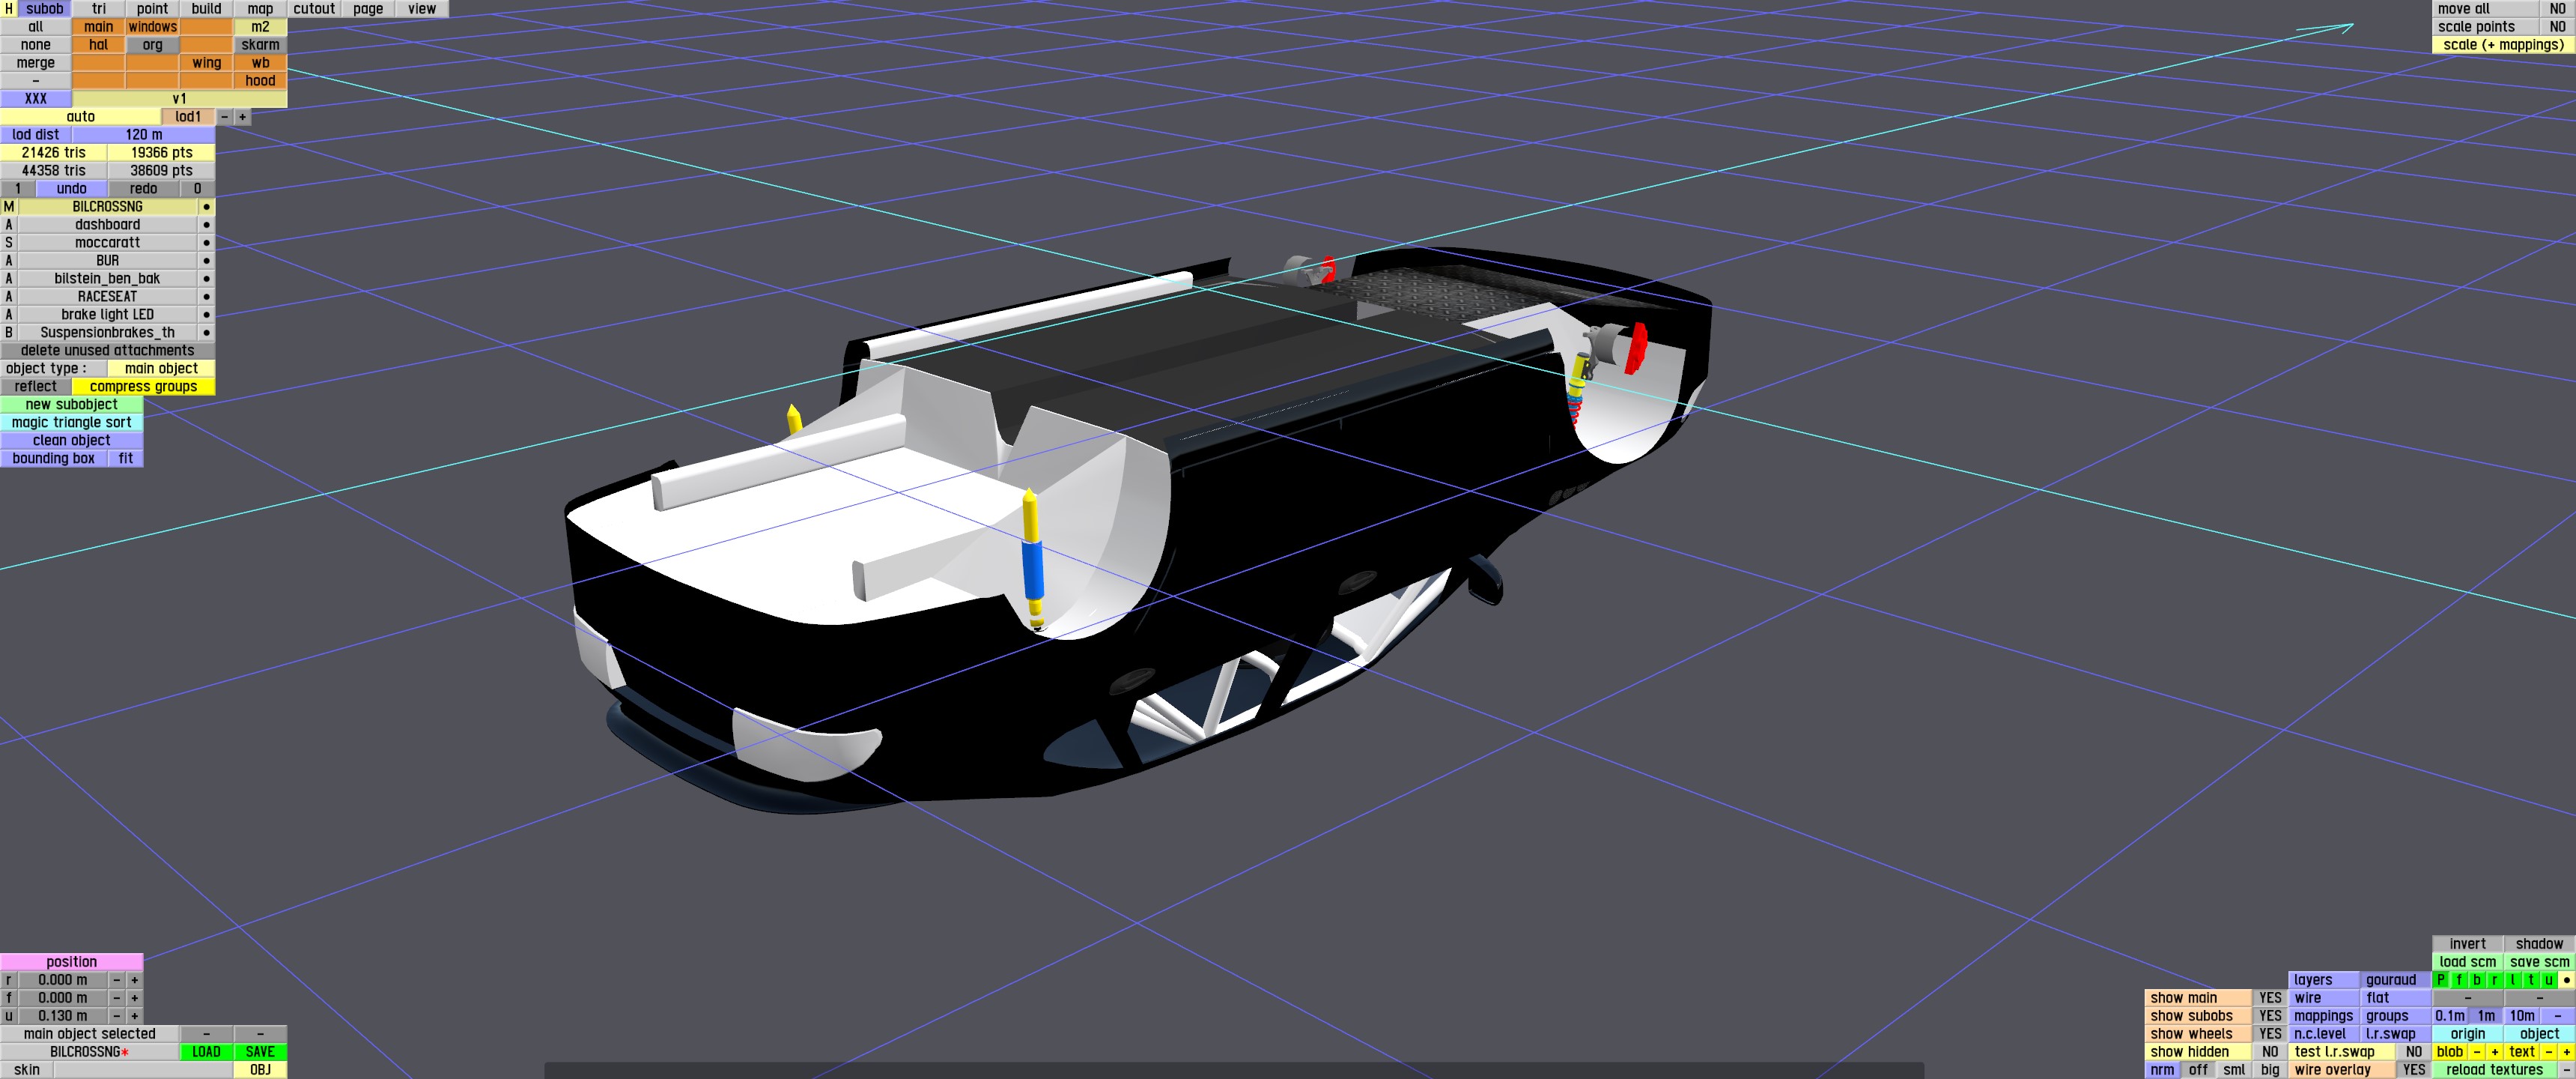Open the tri menu tab
The width and height of the screenshot is (2576, 1079).
98,9
